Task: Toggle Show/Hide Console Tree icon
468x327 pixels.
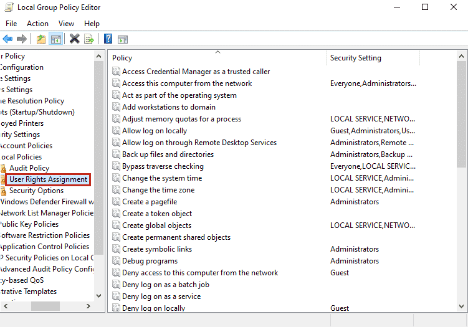Action: [56, 39]
